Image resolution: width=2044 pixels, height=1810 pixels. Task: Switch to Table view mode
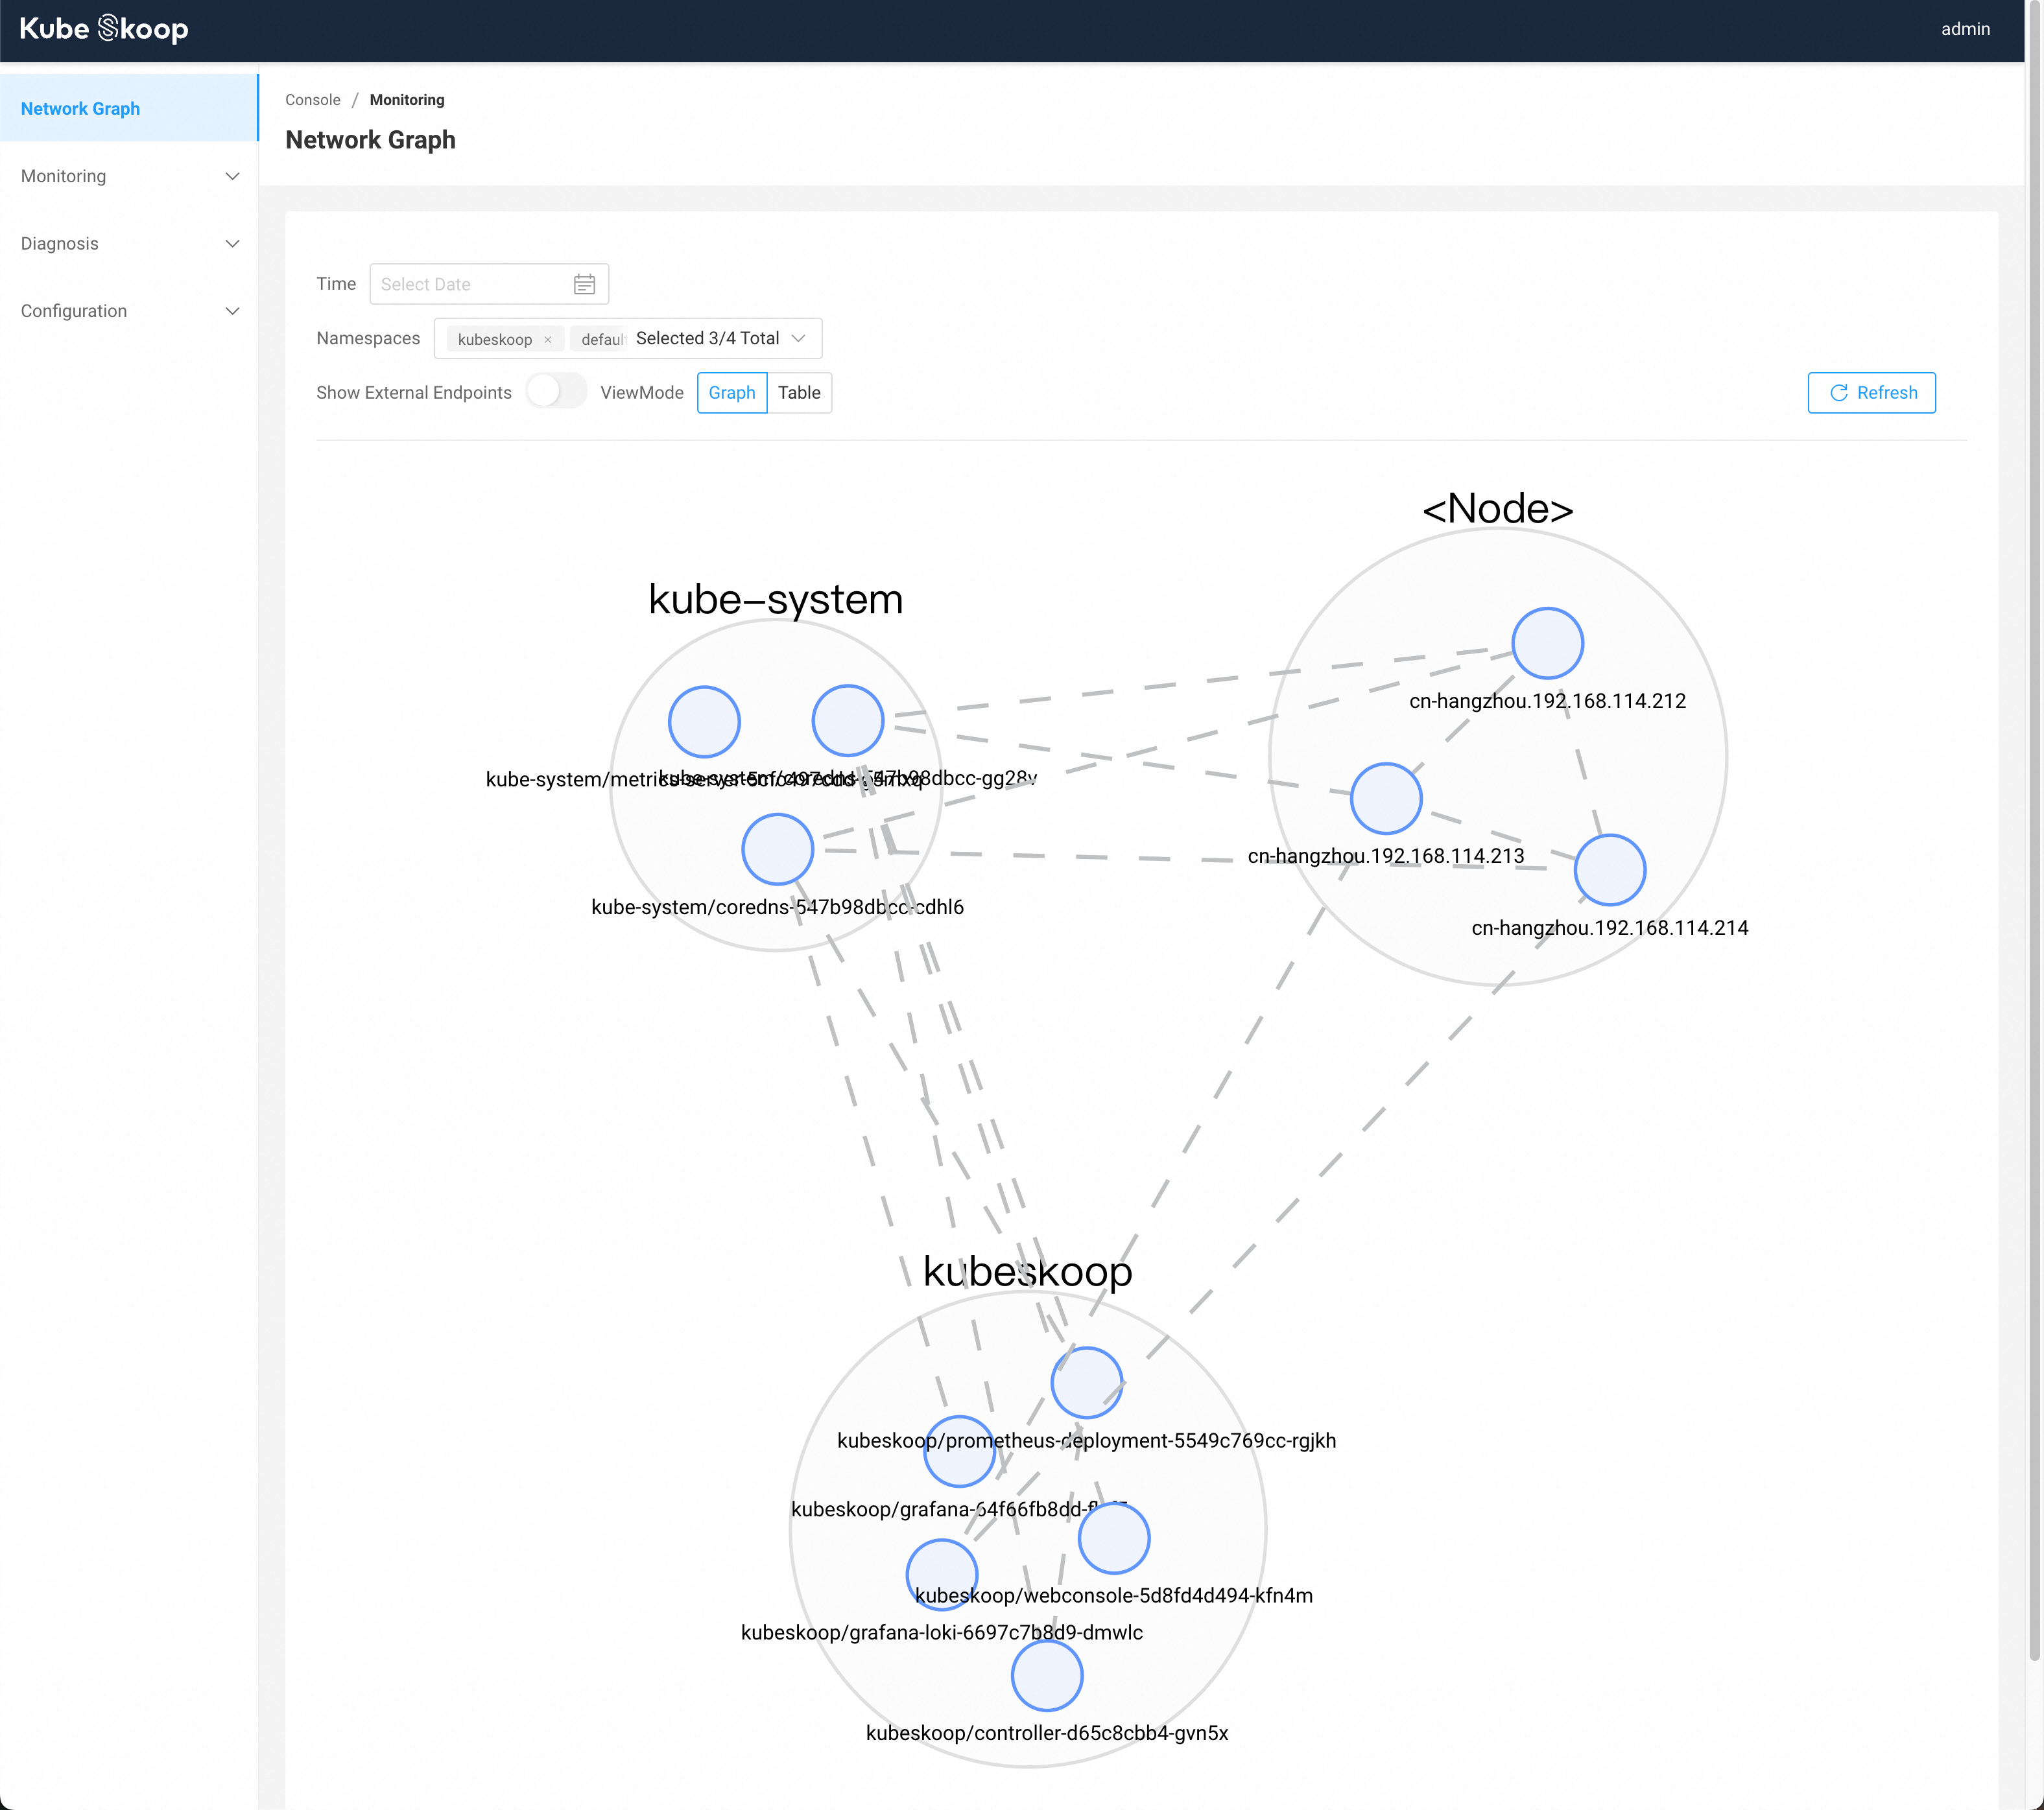[798, 392]
